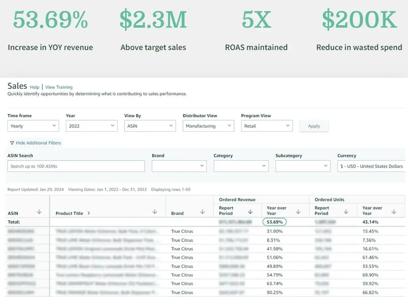Open the Distributor View Manufacturing dropdown

click(x=208, y=126)
